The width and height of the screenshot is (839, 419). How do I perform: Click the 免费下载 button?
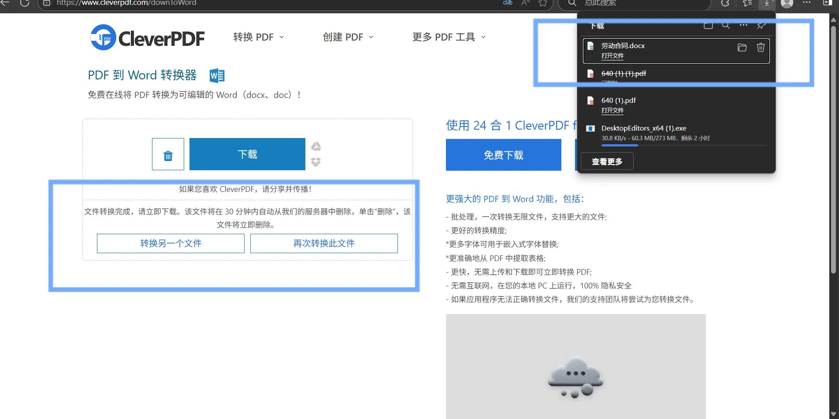tap(503, 155)
